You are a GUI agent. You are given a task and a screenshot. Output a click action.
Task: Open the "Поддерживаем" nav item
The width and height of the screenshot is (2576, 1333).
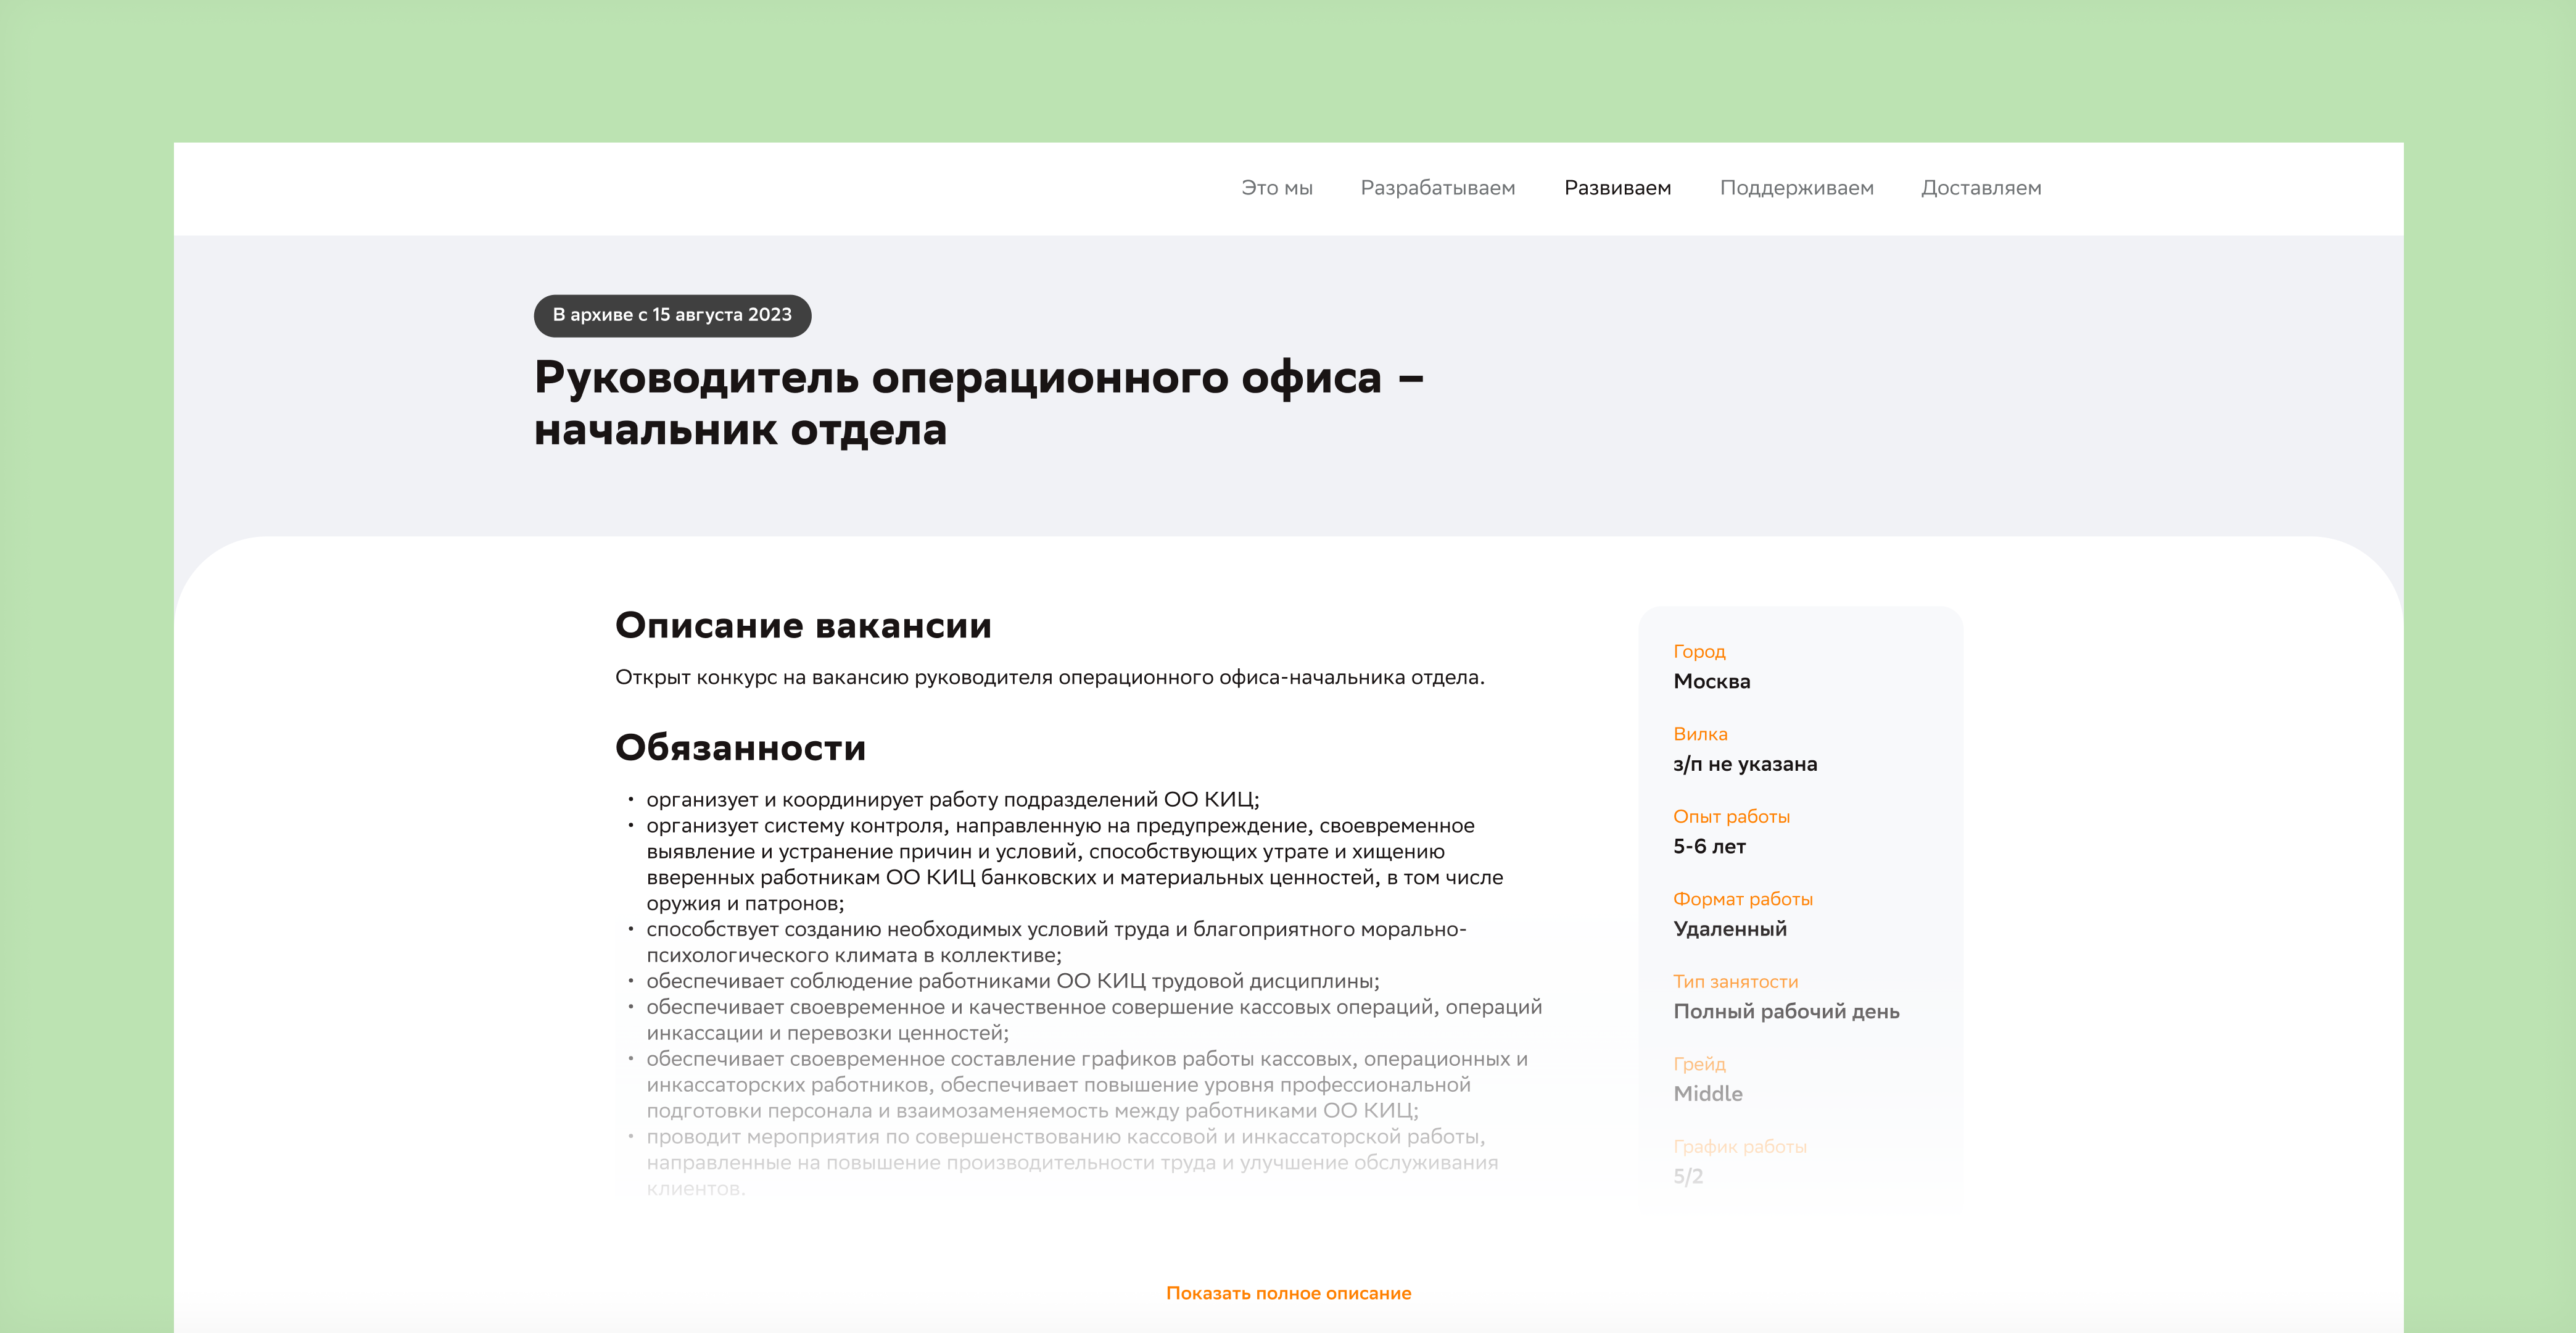pos(1796,188)
